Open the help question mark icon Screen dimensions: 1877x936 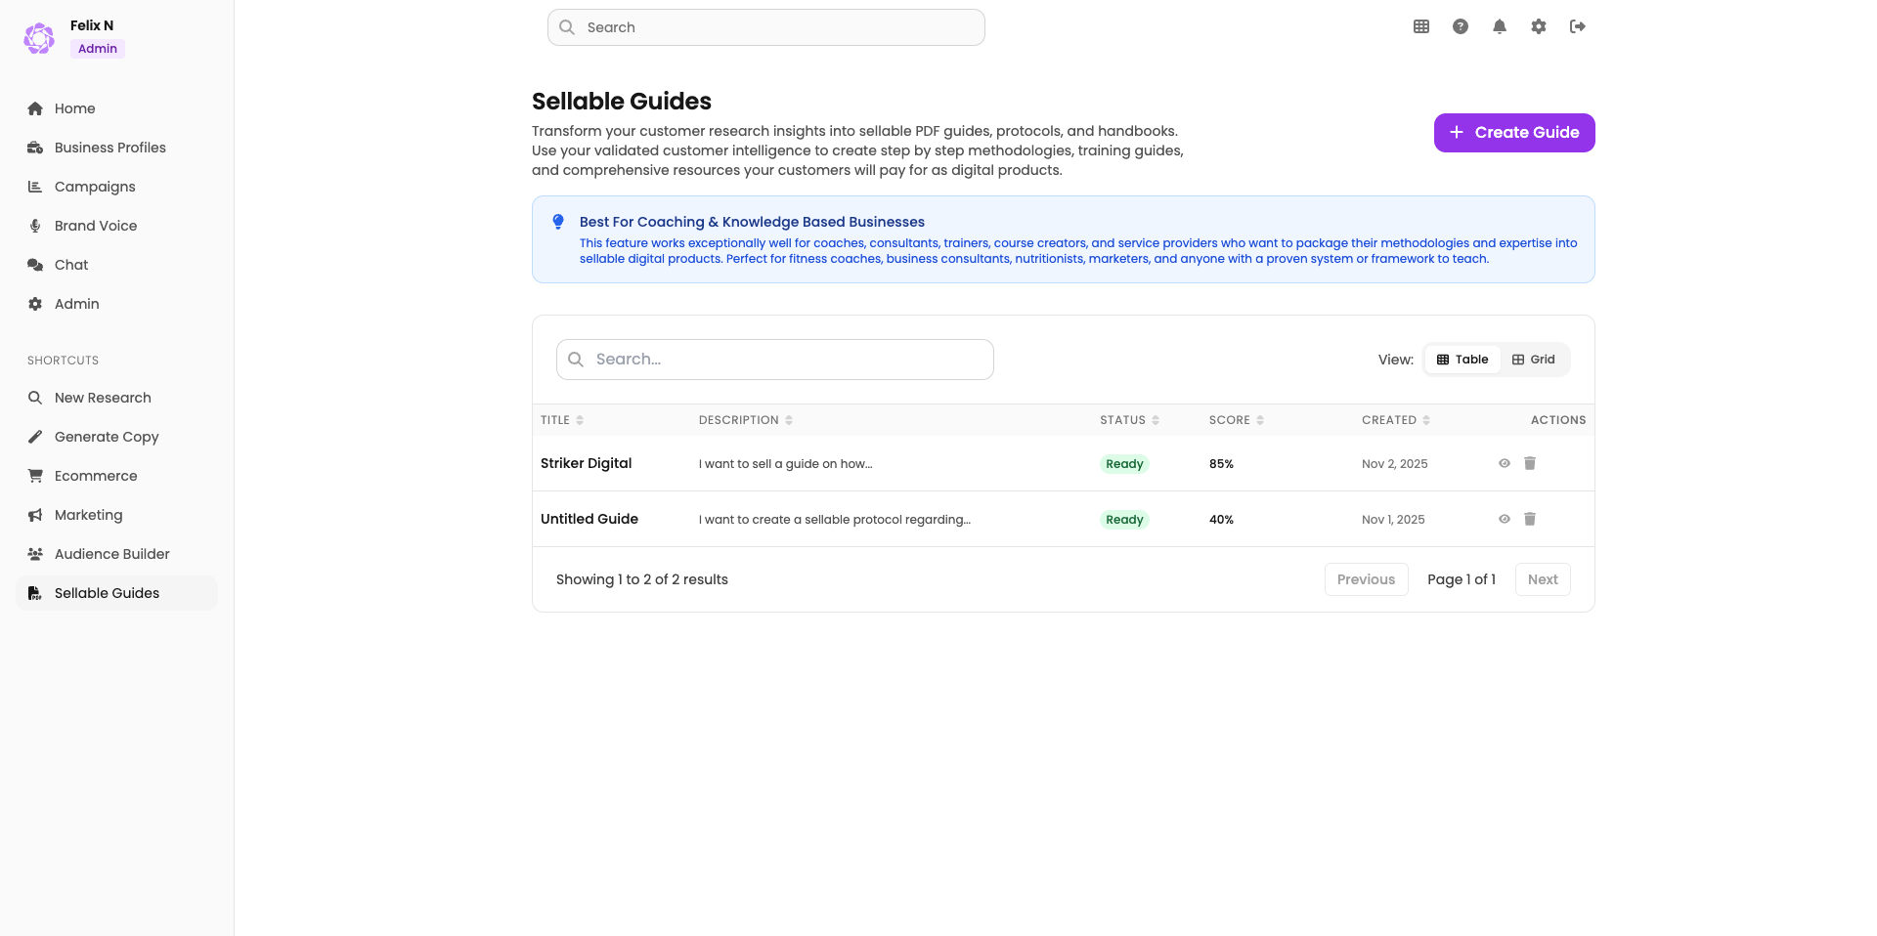[x=1461, y=26]
